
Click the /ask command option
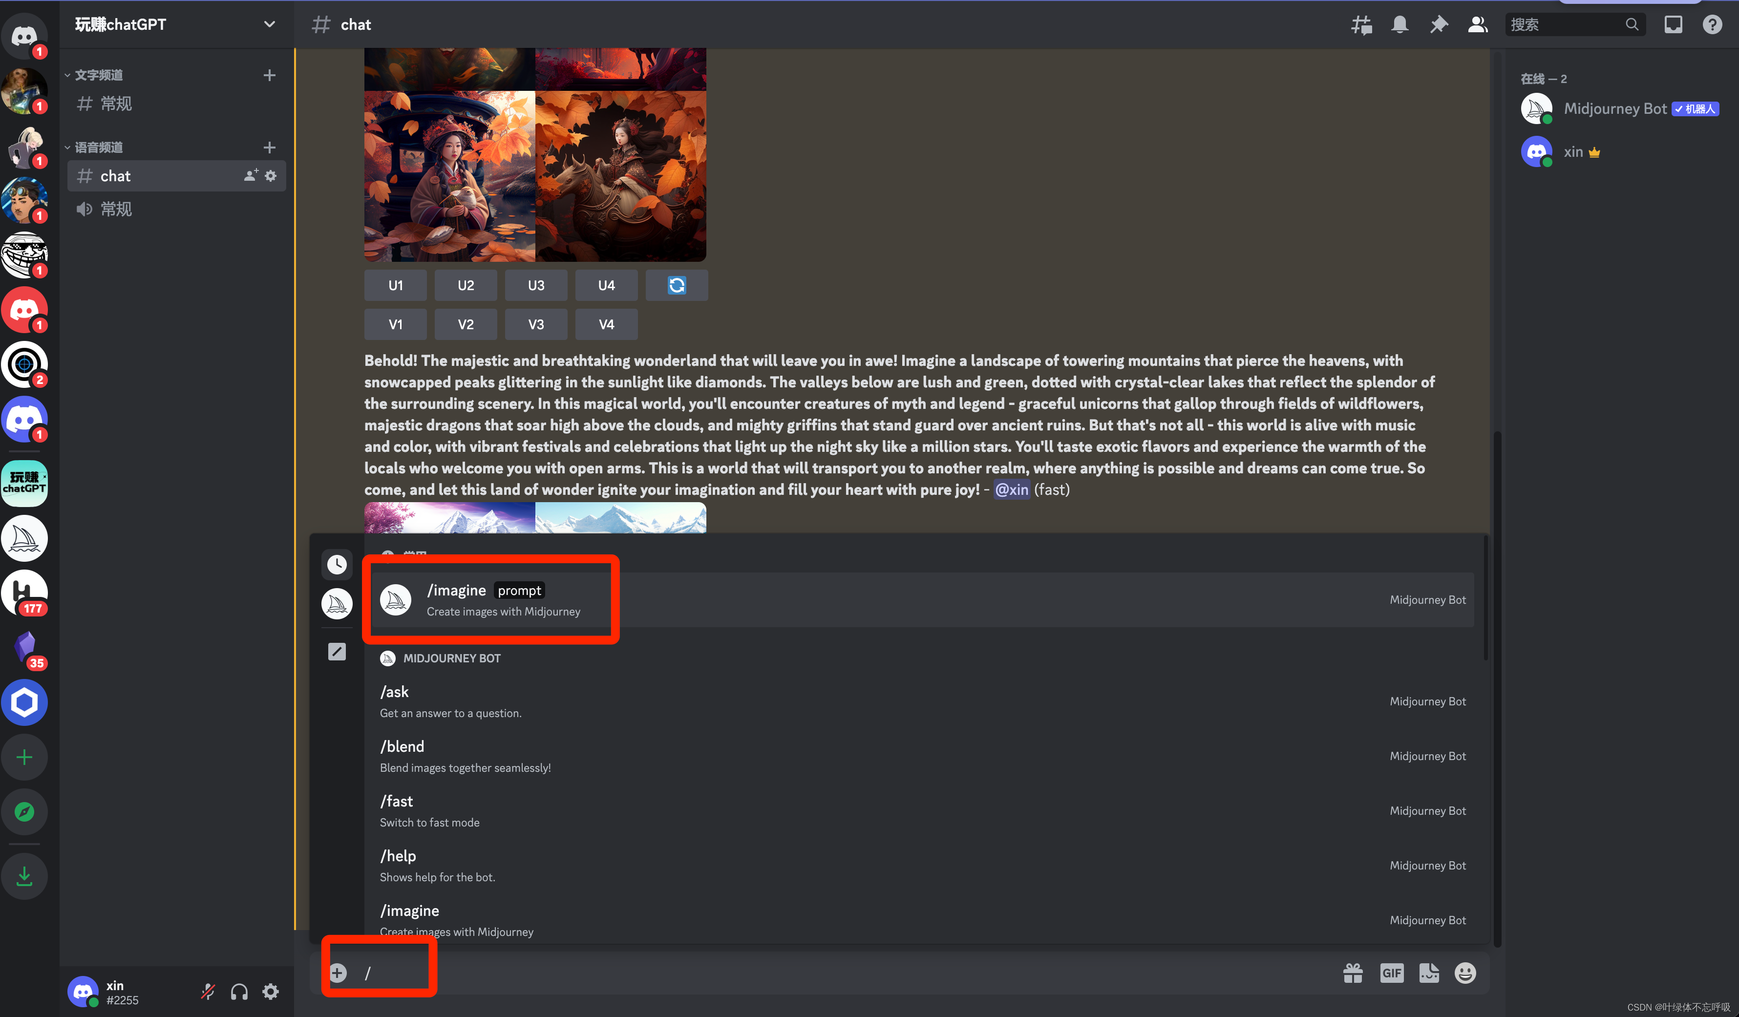395,701
